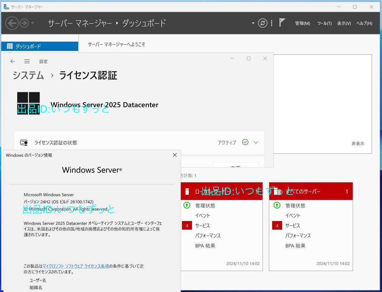Click システム breadcrumb in Settings
Screen dimensions: 382x292
click(28, 75)
